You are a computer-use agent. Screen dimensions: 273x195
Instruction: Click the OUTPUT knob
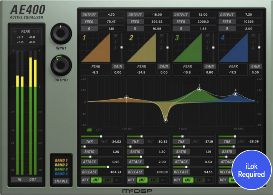(x=61, y=65)
